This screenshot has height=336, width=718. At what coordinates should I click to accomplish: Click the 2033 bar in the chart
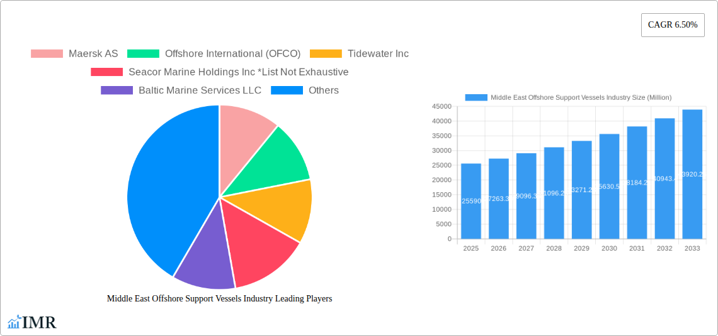coord(692,174)
